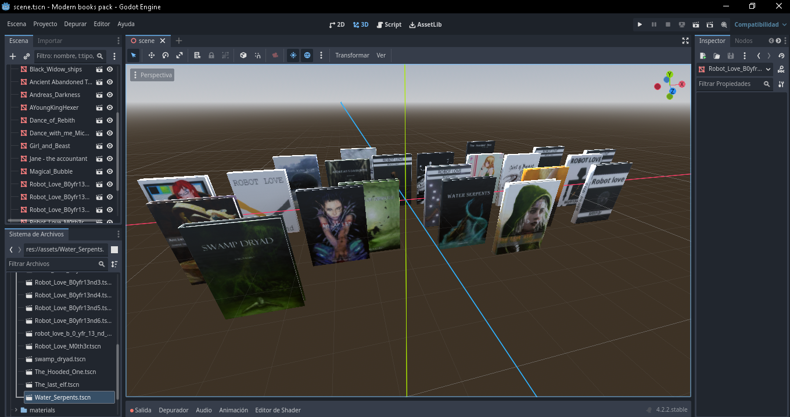Screen dimensions: 790x417
Task: Open the Depurar menu
Action: (76, 24)
